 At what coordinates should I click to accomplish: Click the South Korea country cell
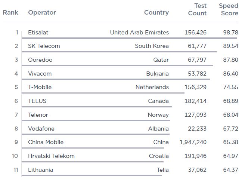[152, 46]
